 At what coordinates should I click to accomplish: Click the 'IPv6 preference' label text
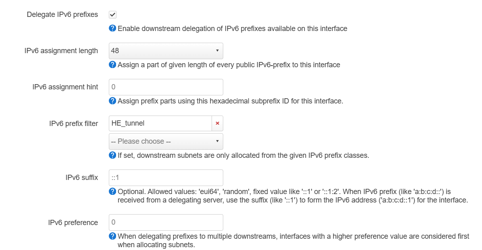pos(73,223)
